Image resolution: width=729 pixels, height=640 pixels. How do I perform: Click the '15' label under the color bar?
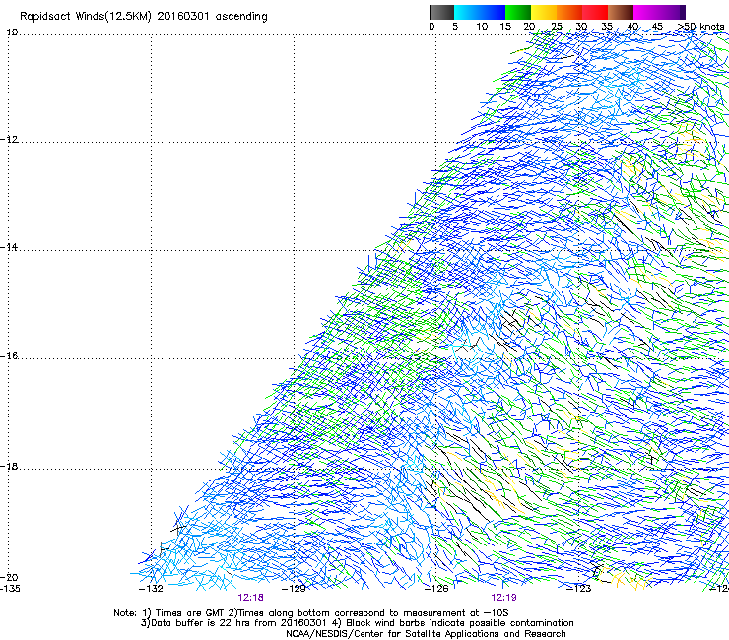(x=505, y=27)
